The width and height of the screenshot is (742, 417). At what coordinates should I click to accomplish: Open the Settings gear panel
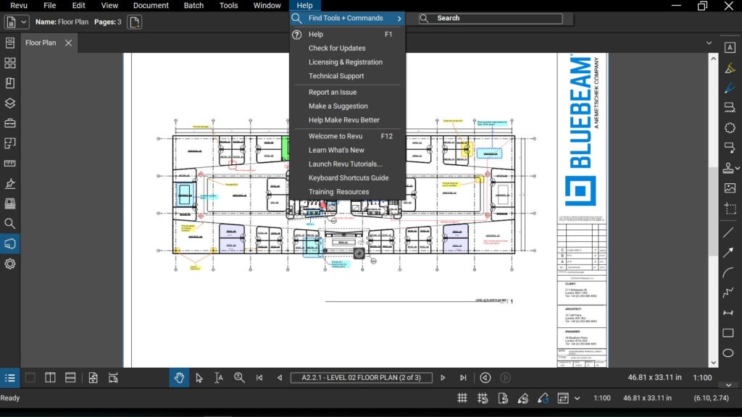(x=10, y=264)
